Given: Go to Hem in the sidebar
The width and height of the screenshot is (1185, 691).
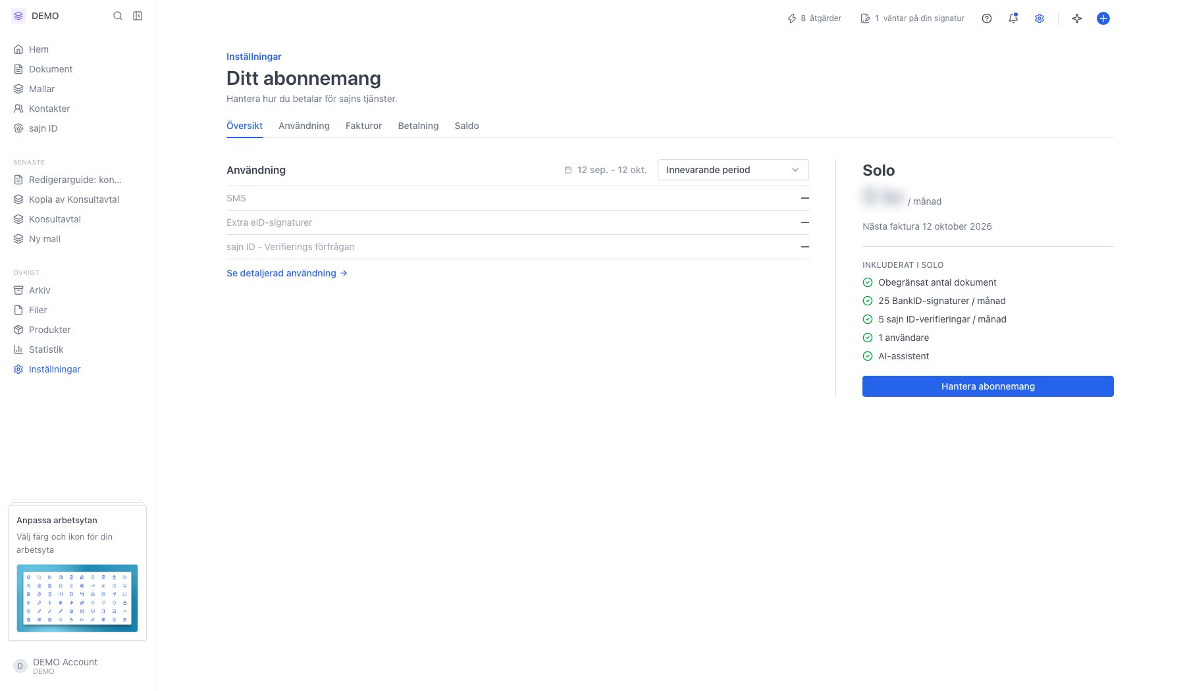Looking at the screenshot, I should tap(77, 49).
